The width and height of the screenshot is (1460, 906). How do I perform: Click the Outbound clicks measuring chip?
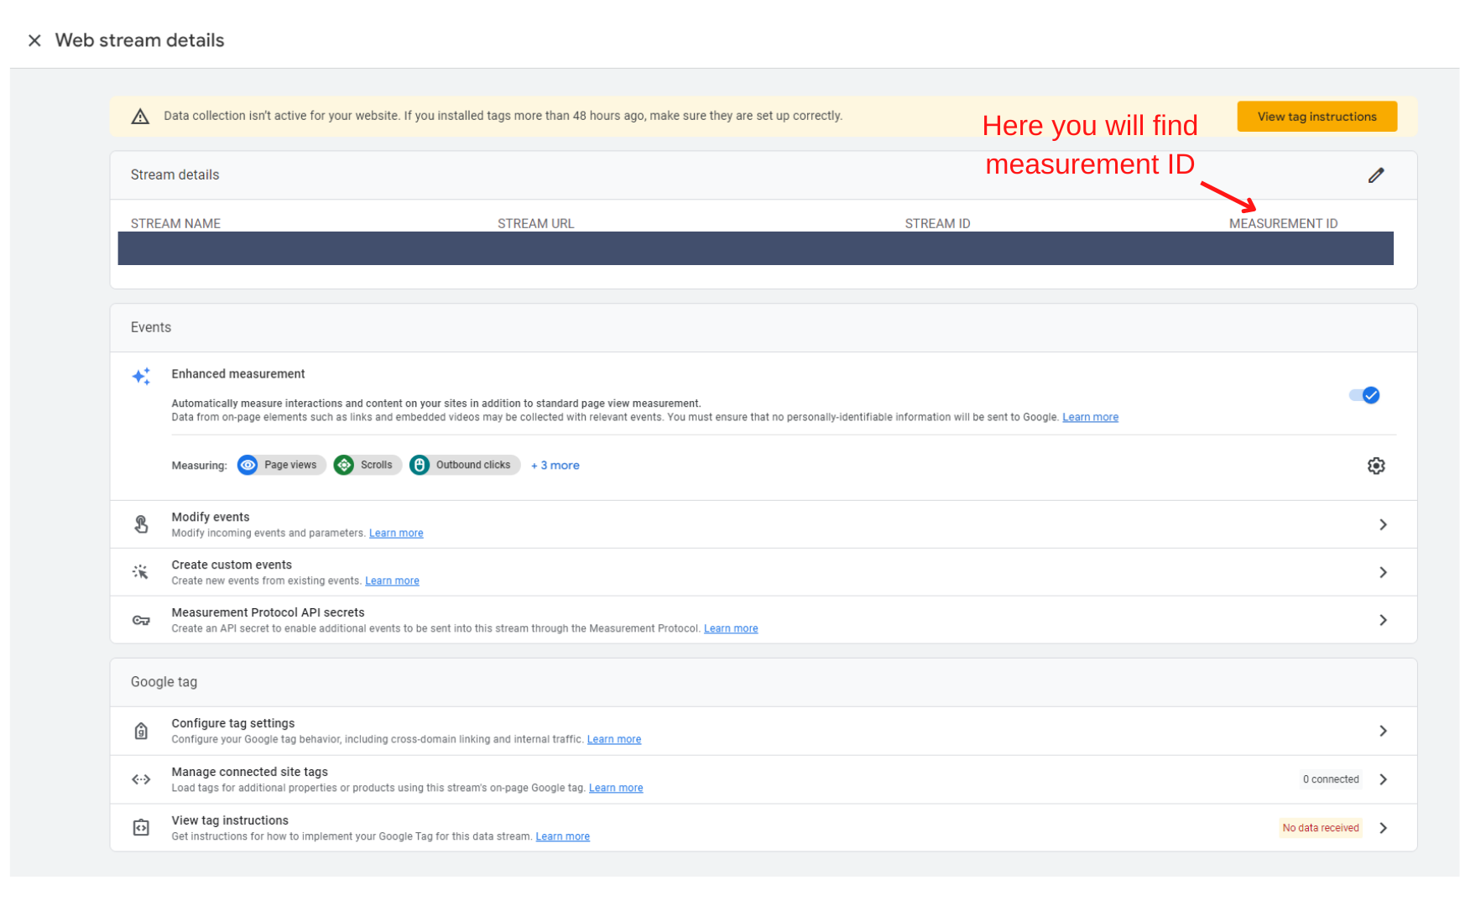pos(464,465)
